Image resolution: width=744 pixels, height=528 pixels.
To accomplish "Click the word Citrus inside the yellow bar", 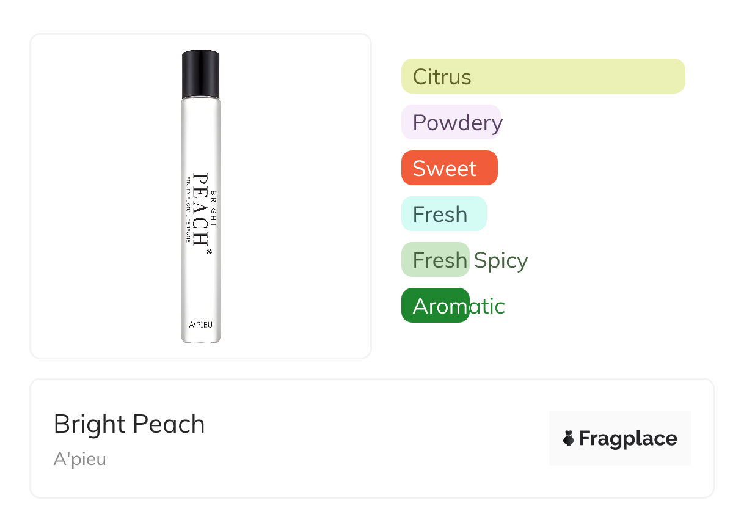I will pos(442,77).
